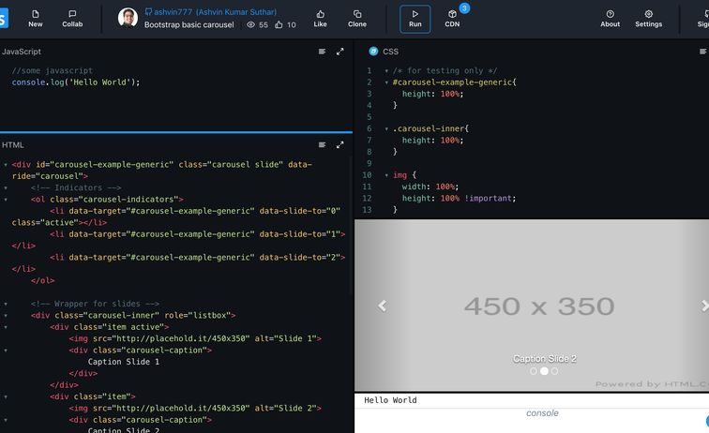709x433 pixels.
Task: Open the Settings gear icon
Action: pyautogui.click(x=648, y=19)
